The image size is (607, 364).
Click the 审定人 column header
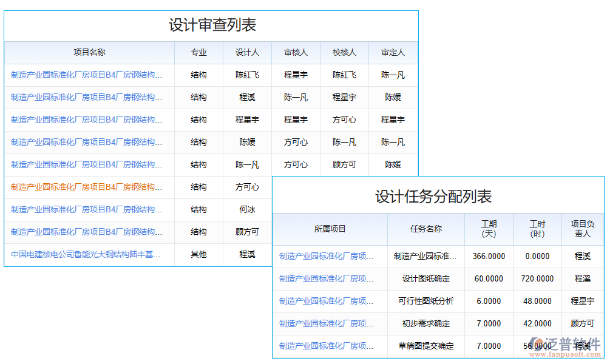(393, 53)
